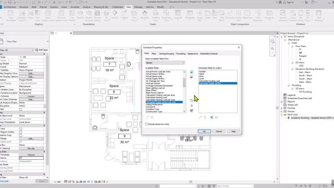334x188 pixels.
Task: Collapse the Revit Links node in Project Browser
Action: (x=282, y=115)
